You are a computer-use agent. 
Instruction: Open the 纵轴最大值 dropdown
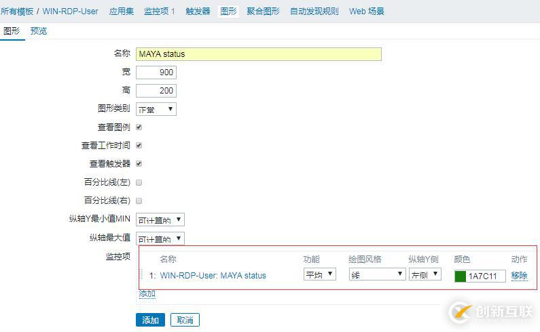coord(160,238)
